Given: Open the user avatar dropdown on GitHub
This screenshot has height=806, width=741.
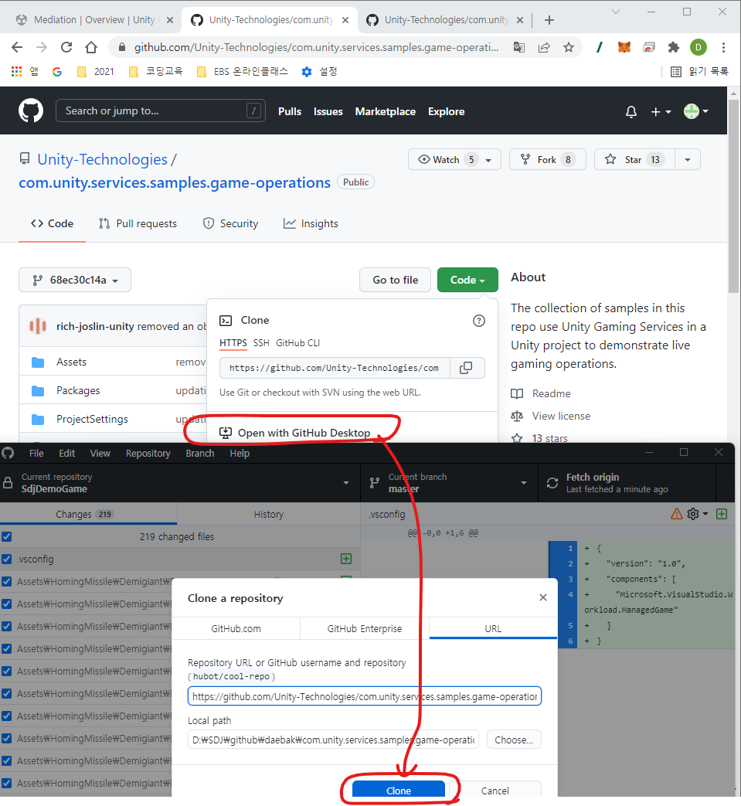Looking at the screenshot, I should 696,111.
